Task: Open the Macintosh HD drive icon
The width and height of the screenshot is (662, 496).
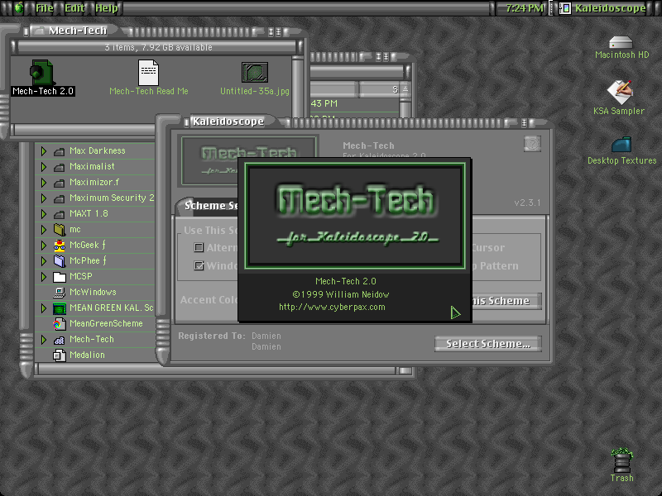Action: point(621,42)
